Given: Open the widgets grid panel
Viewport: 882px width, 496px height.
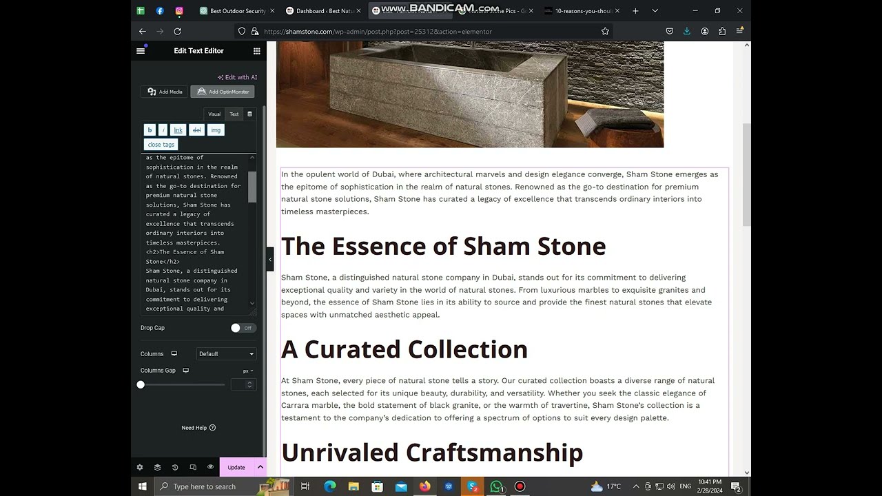Looking at the screenshot, I should (x=256, y=51).
